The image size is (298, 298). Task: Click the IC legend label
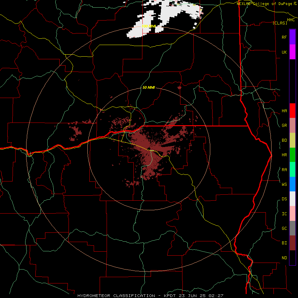(x=284, y=214)
